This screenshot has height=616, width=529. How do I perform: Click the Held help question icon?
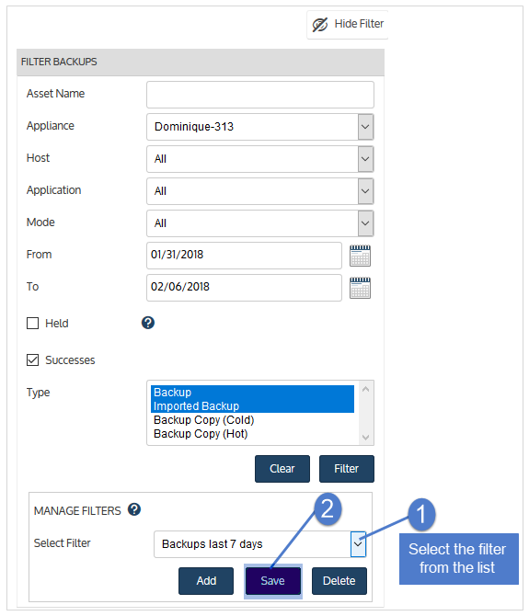pos(148,323)
